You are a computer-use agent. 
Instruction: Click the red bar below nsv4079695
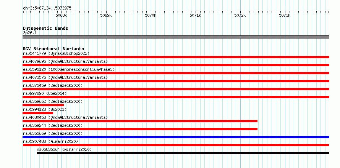pos(176,65)
